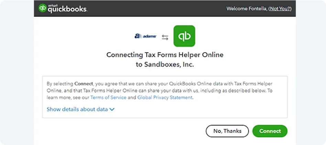Click the Connecting Tax Forms Helper Online heading
This screenshot has height=145, width=326.
coord(165,55)
